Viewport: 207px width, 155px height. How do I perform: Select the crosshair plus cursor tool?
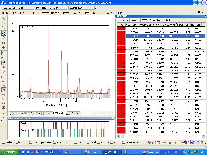(x=4, y=48)
